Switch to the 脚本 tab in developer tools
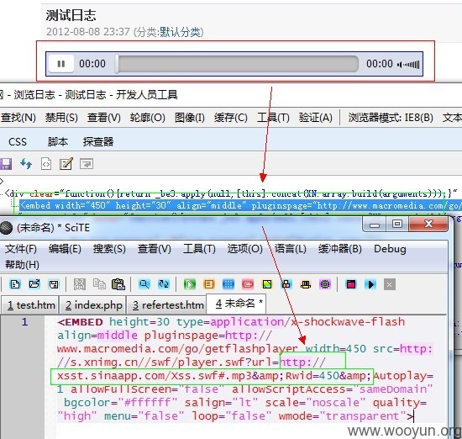Image resolution: width=462 pixels, height=439 pixels. pyautogui.click(x=58, y=142)
